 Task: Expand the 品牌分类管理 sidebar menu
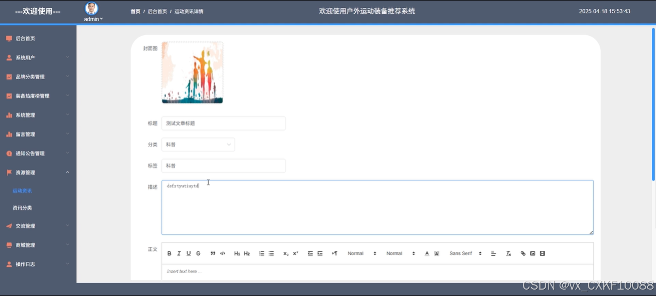38,77
